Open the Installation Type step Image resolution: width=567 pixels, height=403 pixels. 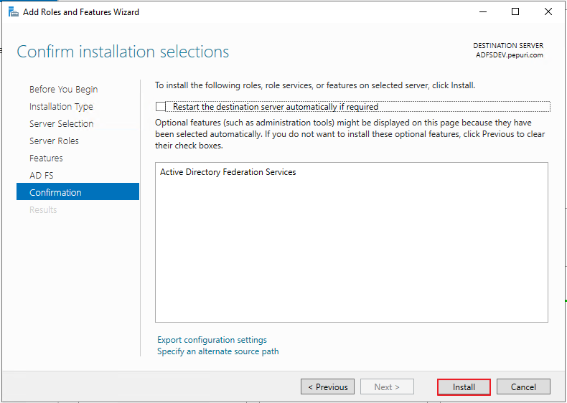point(61,107)
